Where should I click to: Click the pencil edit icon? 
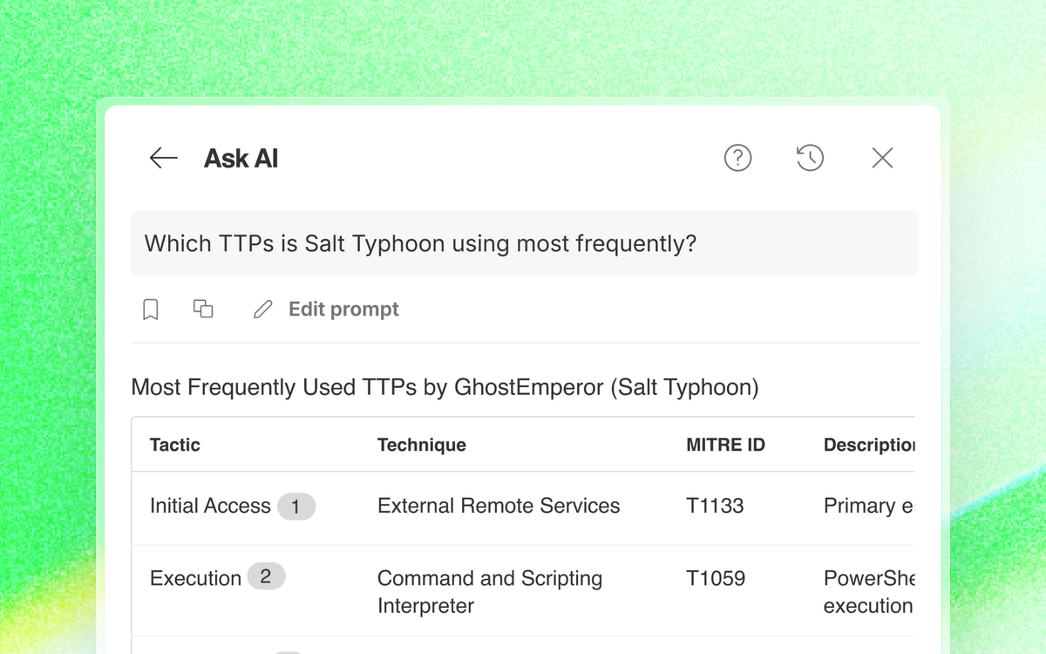[x=262, y=310]
